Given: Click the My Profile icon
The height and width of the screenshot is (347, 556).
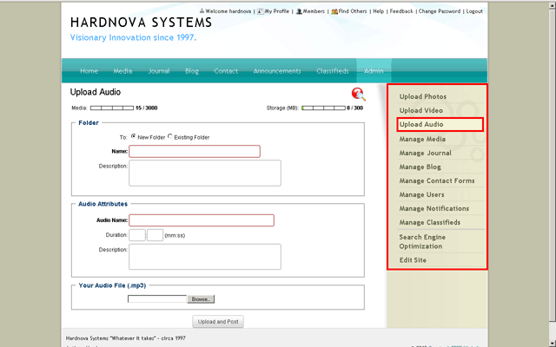Looking at the screenshot, I should [x=260, y=11].
